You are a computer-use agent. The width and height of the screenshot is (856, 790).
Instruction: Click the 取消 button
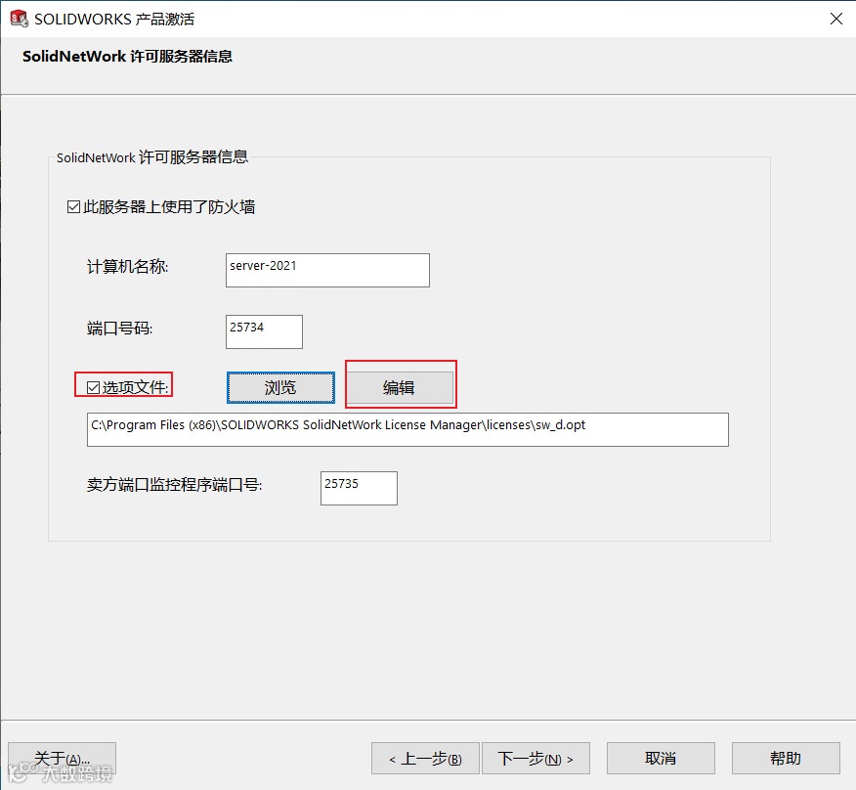pyautogui.click(x=661, y=758)
